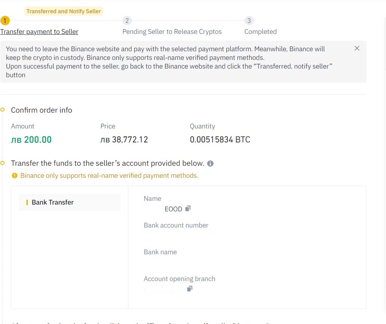Open info tooltip beside transfer funds heading
386x324 pixels.
click(x=210, y=164)
